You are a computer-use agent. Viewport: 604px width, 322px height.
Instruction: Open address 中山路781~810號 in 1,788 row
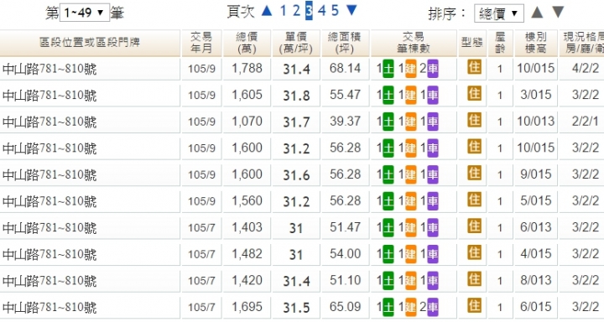click(x=49, y=69)
